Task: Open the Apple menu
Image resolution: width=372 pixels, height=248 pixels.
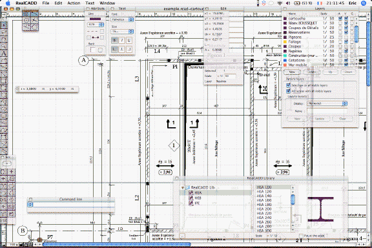Action: (8, 3)
